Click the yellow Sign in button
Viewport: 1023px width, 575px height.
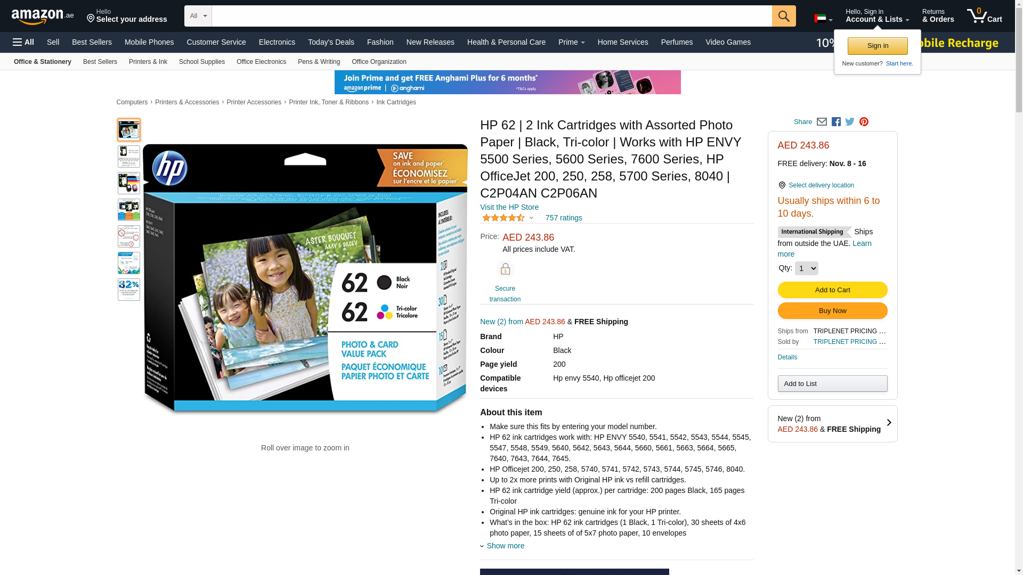tap(878, 46)
